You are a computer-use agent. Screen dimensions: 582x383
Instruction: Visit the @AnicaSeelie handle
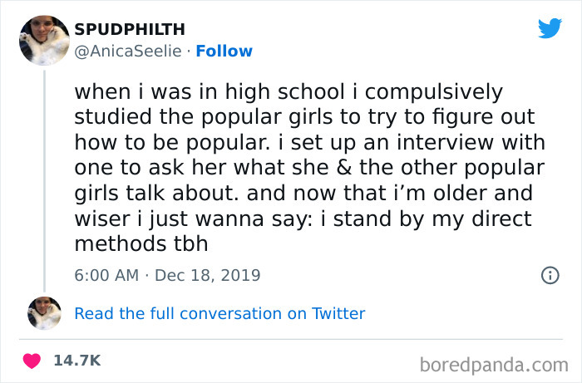pyautogui.click(x=130, y=52)
